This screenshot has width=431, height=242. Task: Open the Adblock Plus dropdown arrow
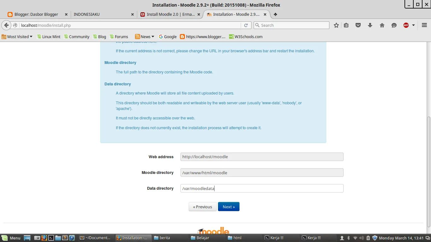click(x=413, y=25)
